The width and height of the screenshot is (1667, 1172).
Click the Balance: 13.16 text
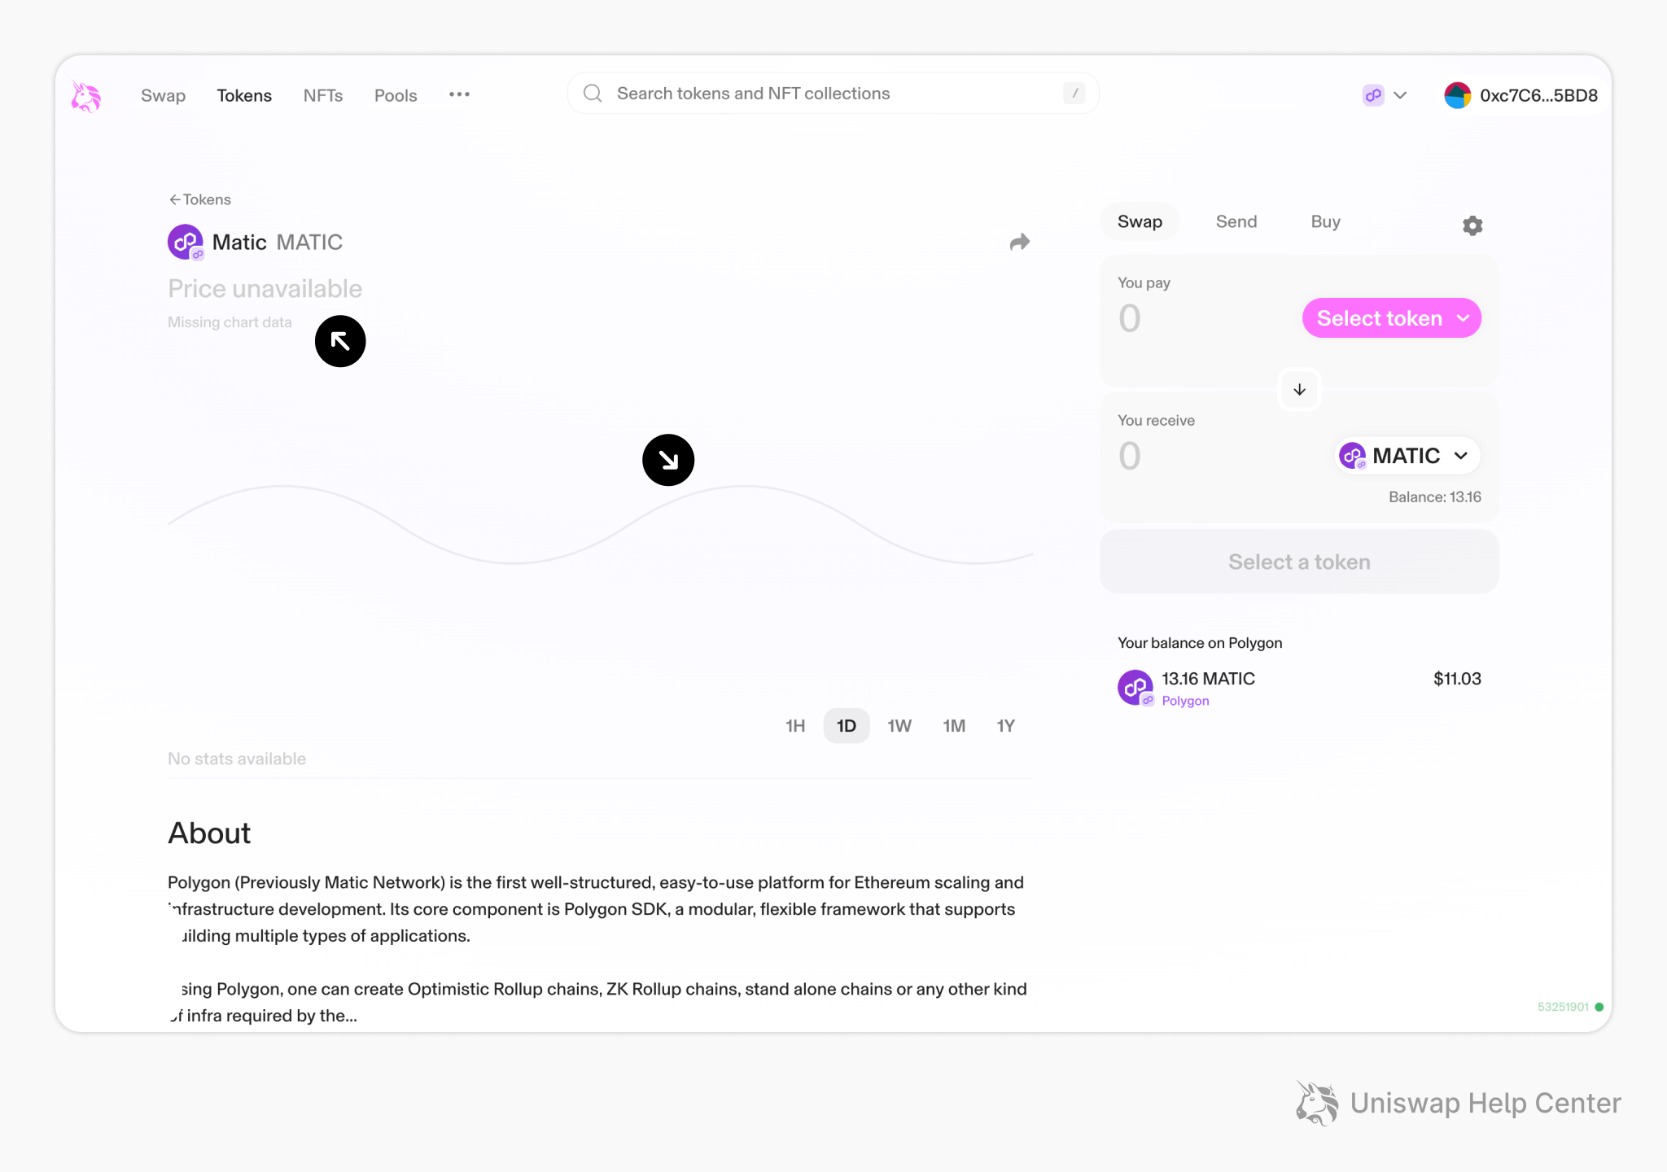(x=1435, y=497)
